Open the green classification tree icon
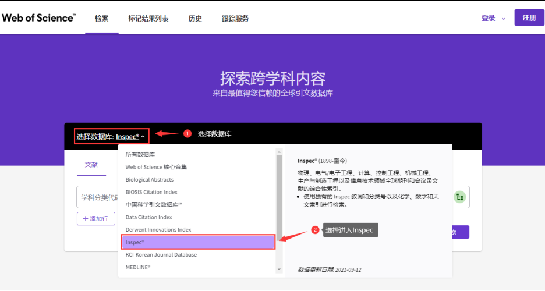The height and width of the screenshot is (291, 545). point(459,197)
